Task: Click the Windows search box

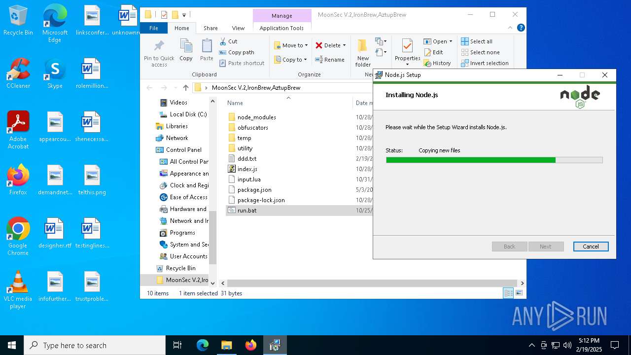Action: 95,345
